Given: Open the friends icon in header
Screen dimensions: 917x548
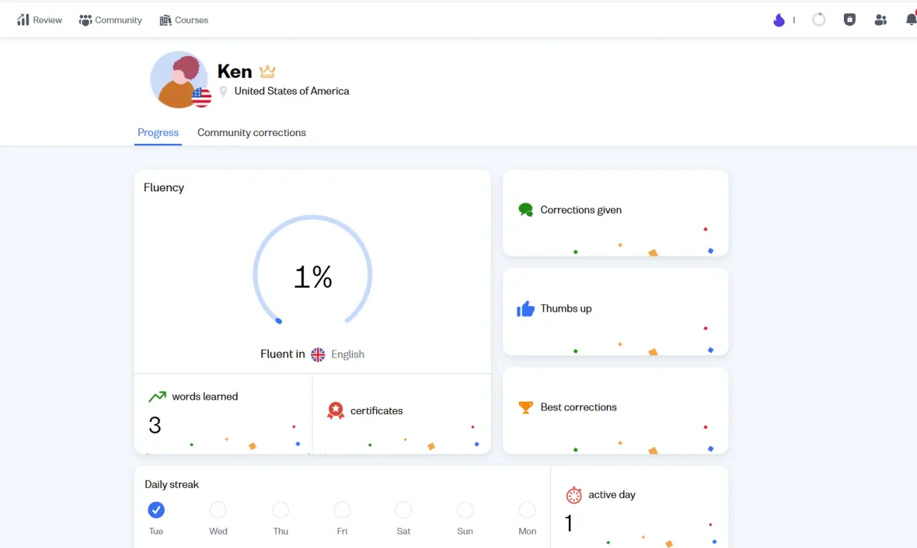Looking at the screenshot, I should click(x=880, y=20).
